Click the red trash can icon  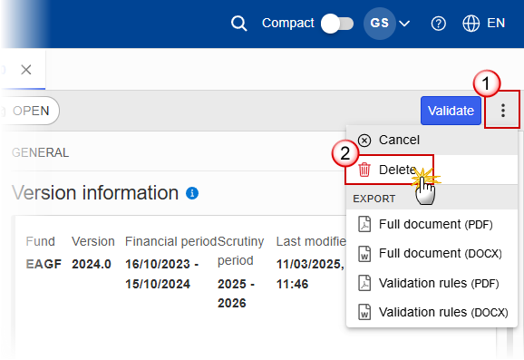coord(364,170)
